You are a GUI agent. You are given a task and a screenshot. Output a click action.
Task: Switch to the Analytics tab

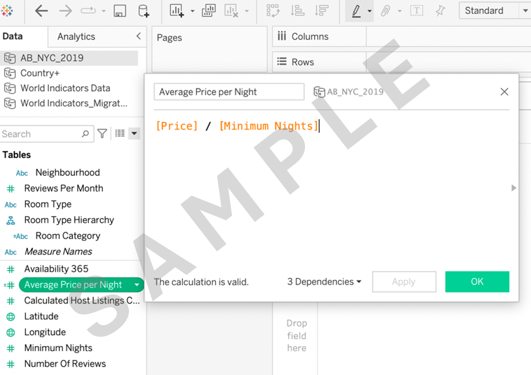click(76, 37)
